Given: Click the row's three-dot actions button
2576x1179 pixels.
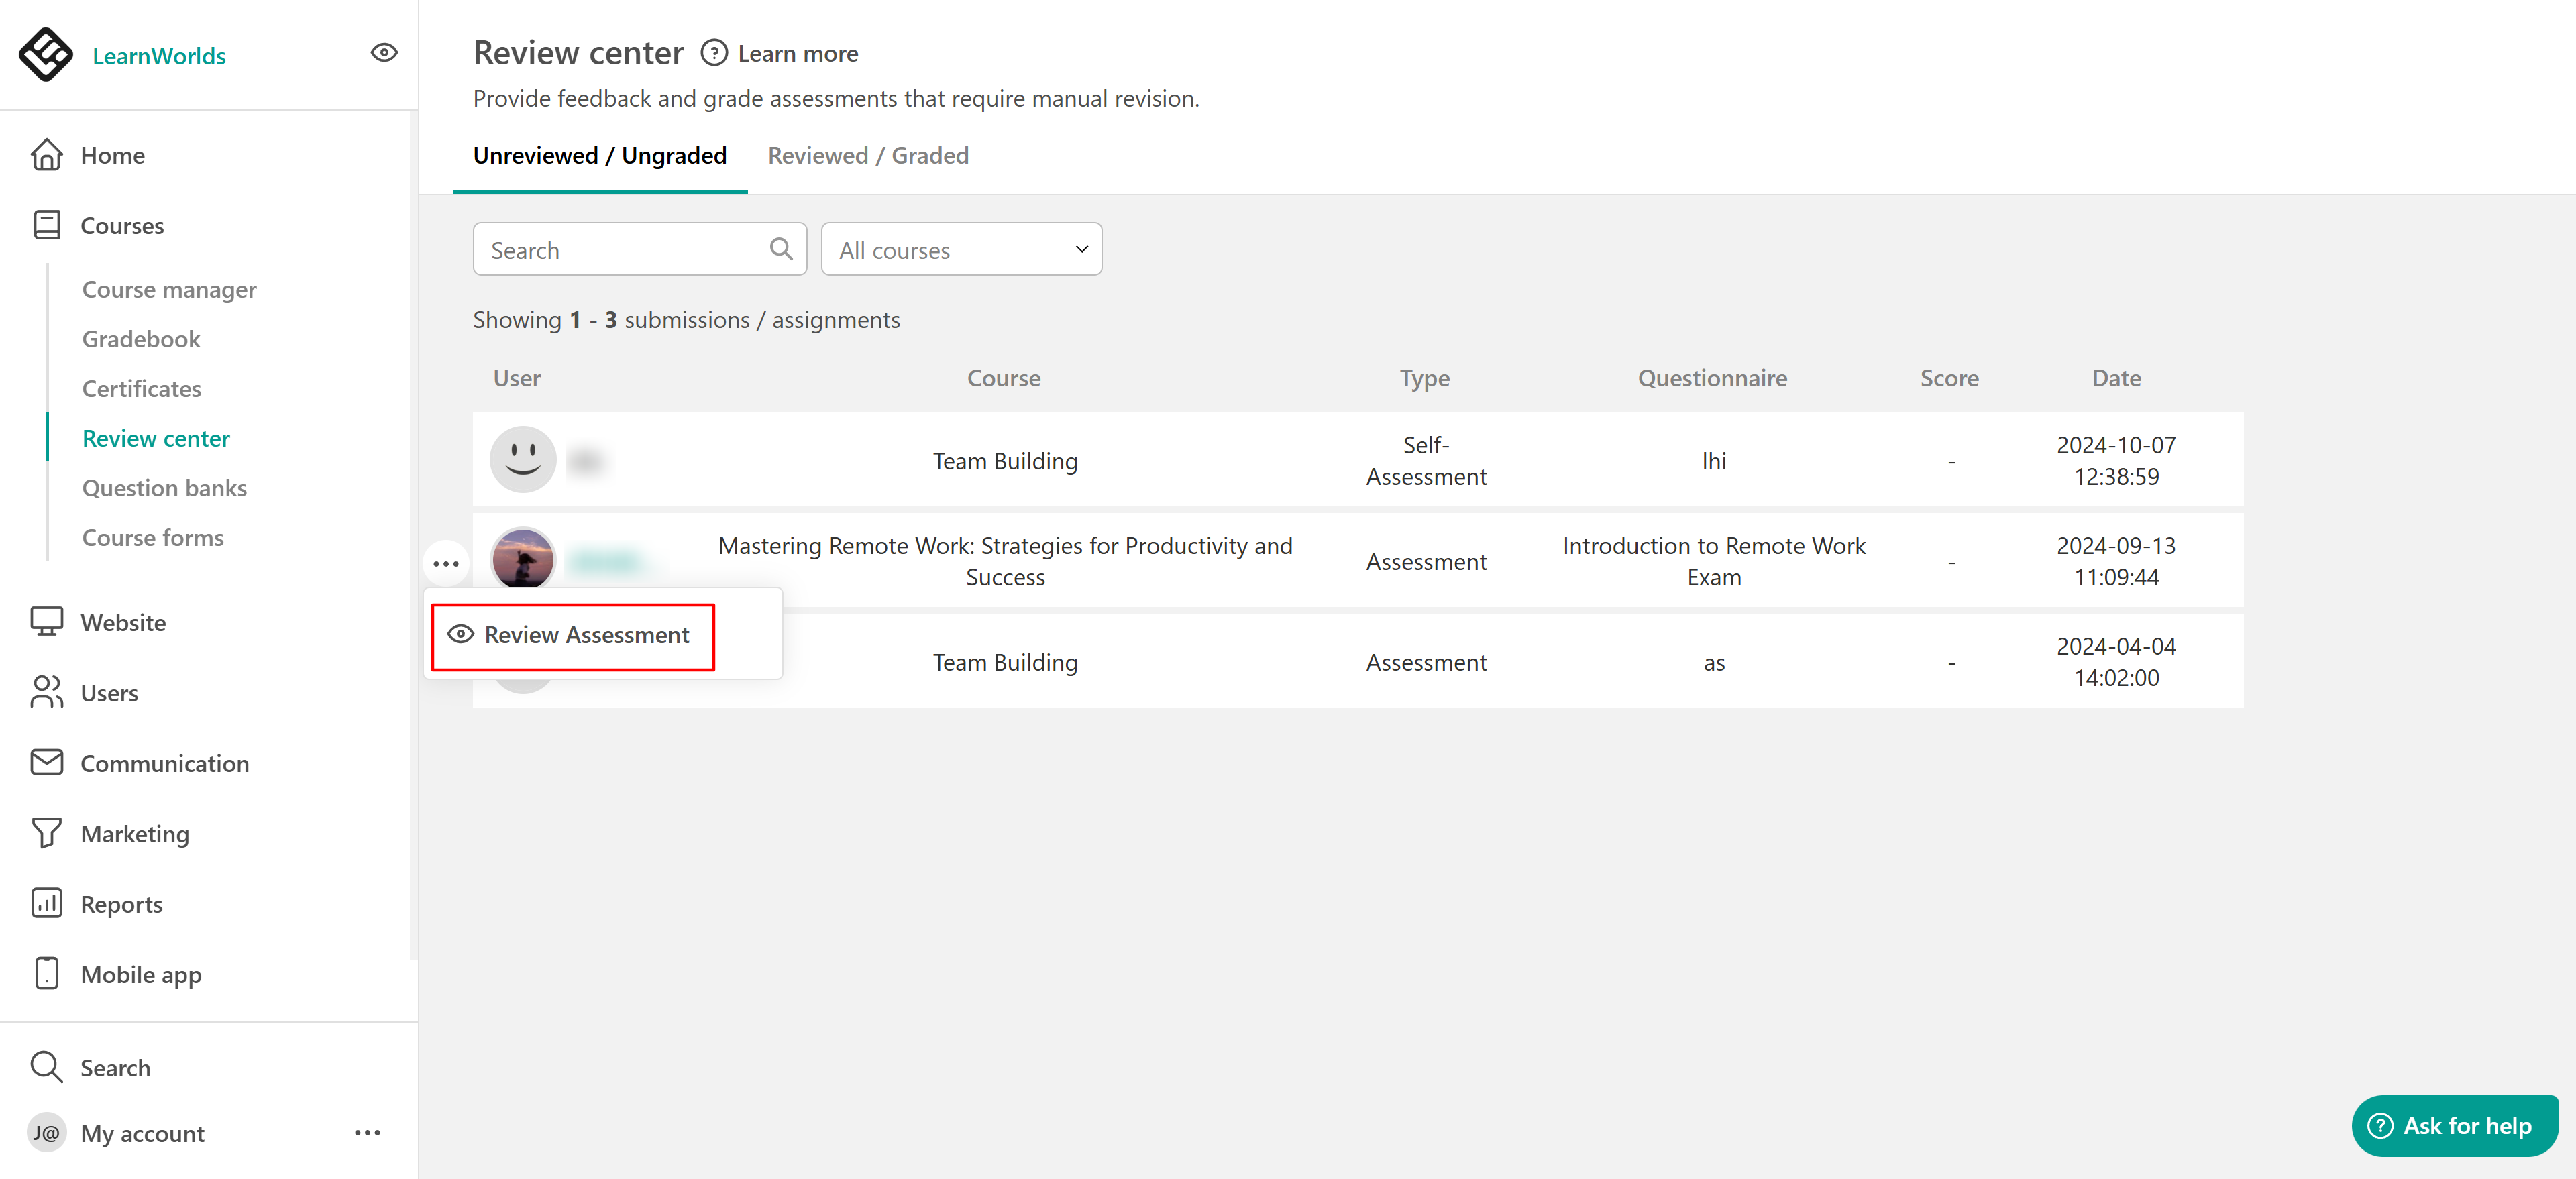Looking at the screenshot, I should coord(446,564).
